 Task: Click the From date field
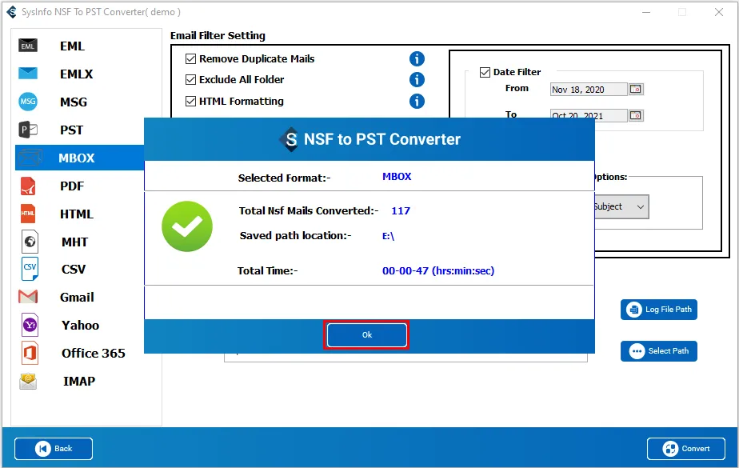588,90
